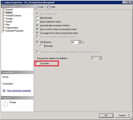This screenshot has height=120, width=133.
Task: Check Ignore duplicate values
Action: pyautogui.click(x=37, y=22)
